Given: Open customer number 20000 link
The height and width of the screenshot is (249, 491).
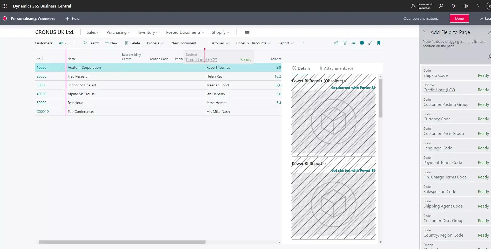Looking at the screenshot, I should (x=42, y=76).
